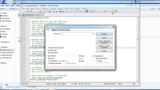Click the Explorer search box showing php.ini
Viewport: 160px width, 90px height.
[x=148, y=2]
